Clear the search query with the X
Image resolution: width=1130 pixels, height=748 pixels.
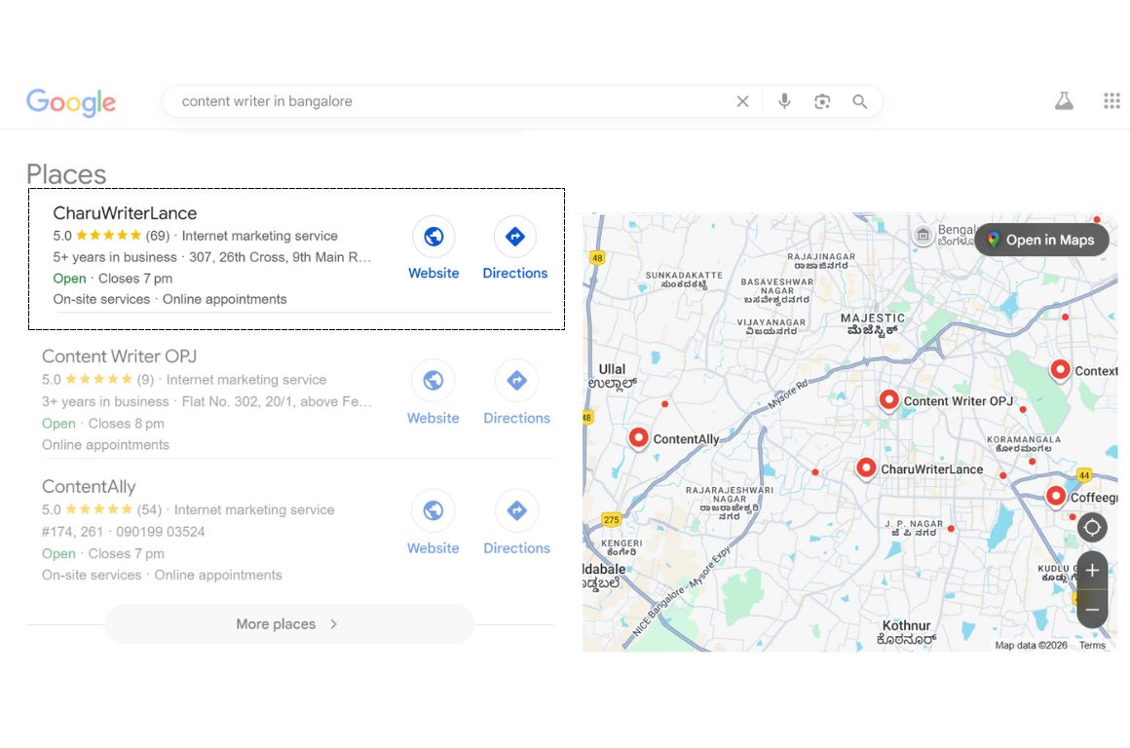[742, 100]
